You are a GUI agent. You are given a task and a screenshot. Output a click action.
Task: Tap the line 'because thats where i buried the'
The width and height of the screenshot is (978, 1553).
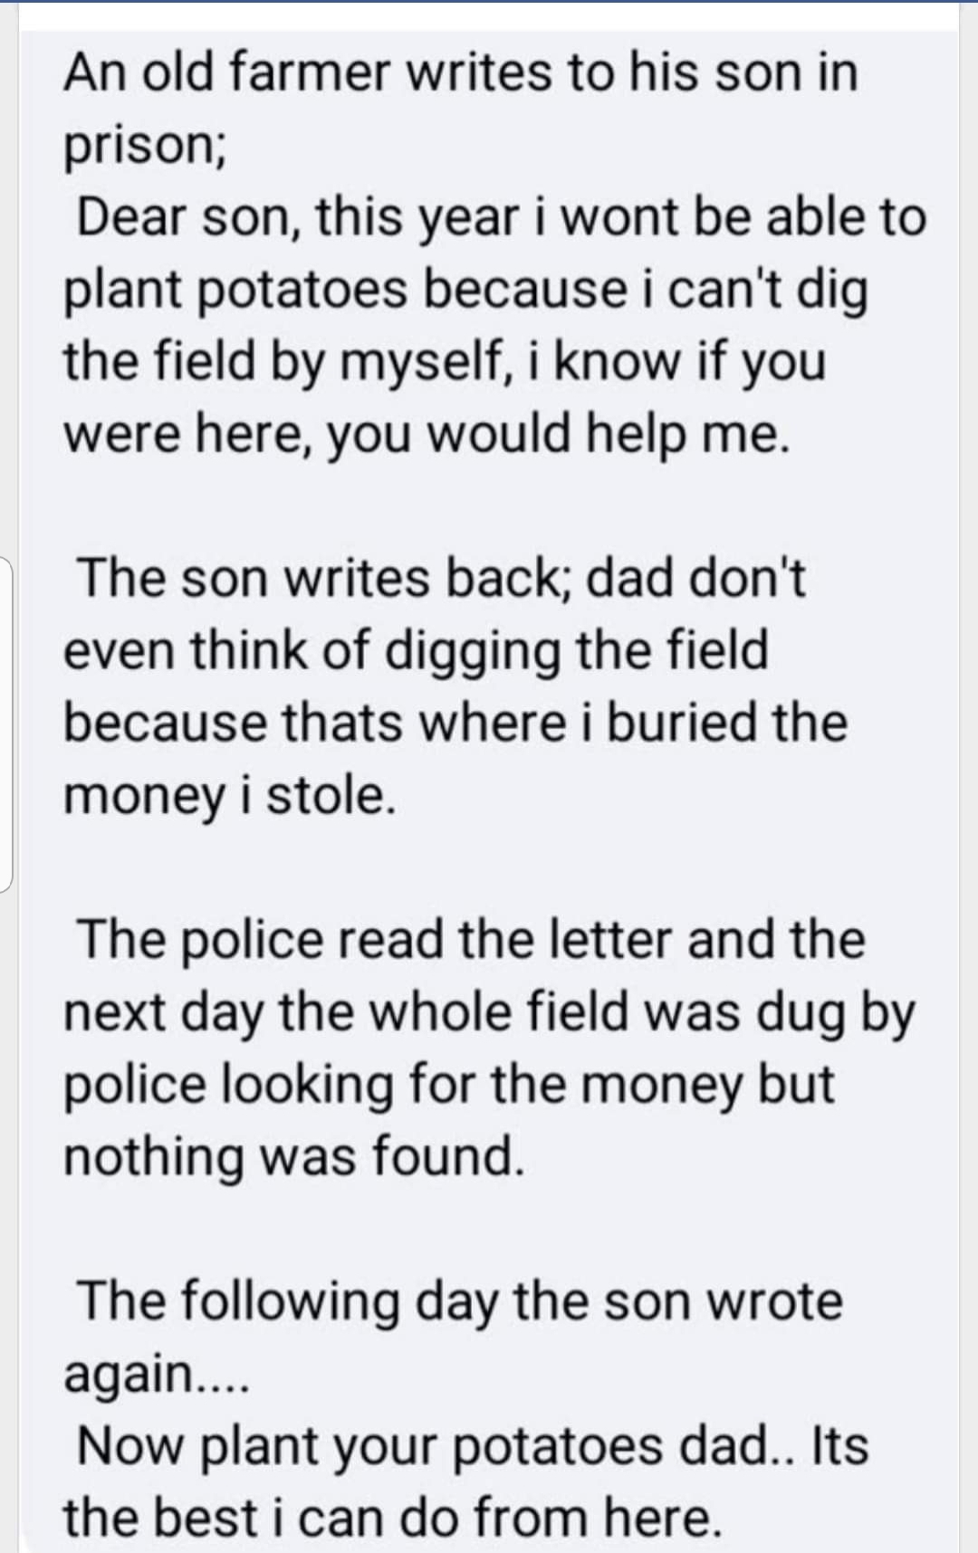click(x=455, y=723)
